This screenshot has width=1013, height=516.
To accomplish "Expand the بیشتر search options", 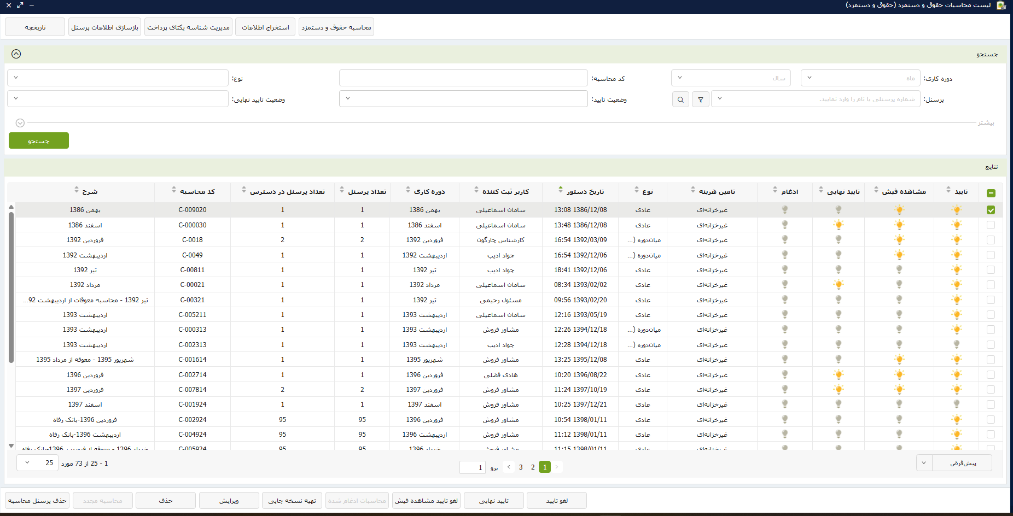I will pos(20,123).
